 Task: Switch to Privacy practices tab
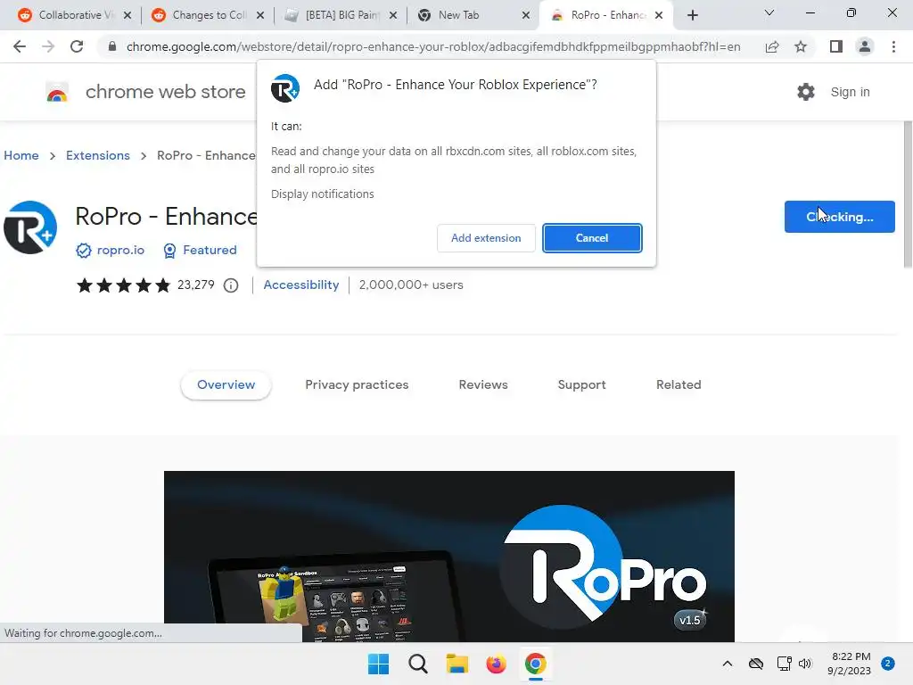click(357, 384)
